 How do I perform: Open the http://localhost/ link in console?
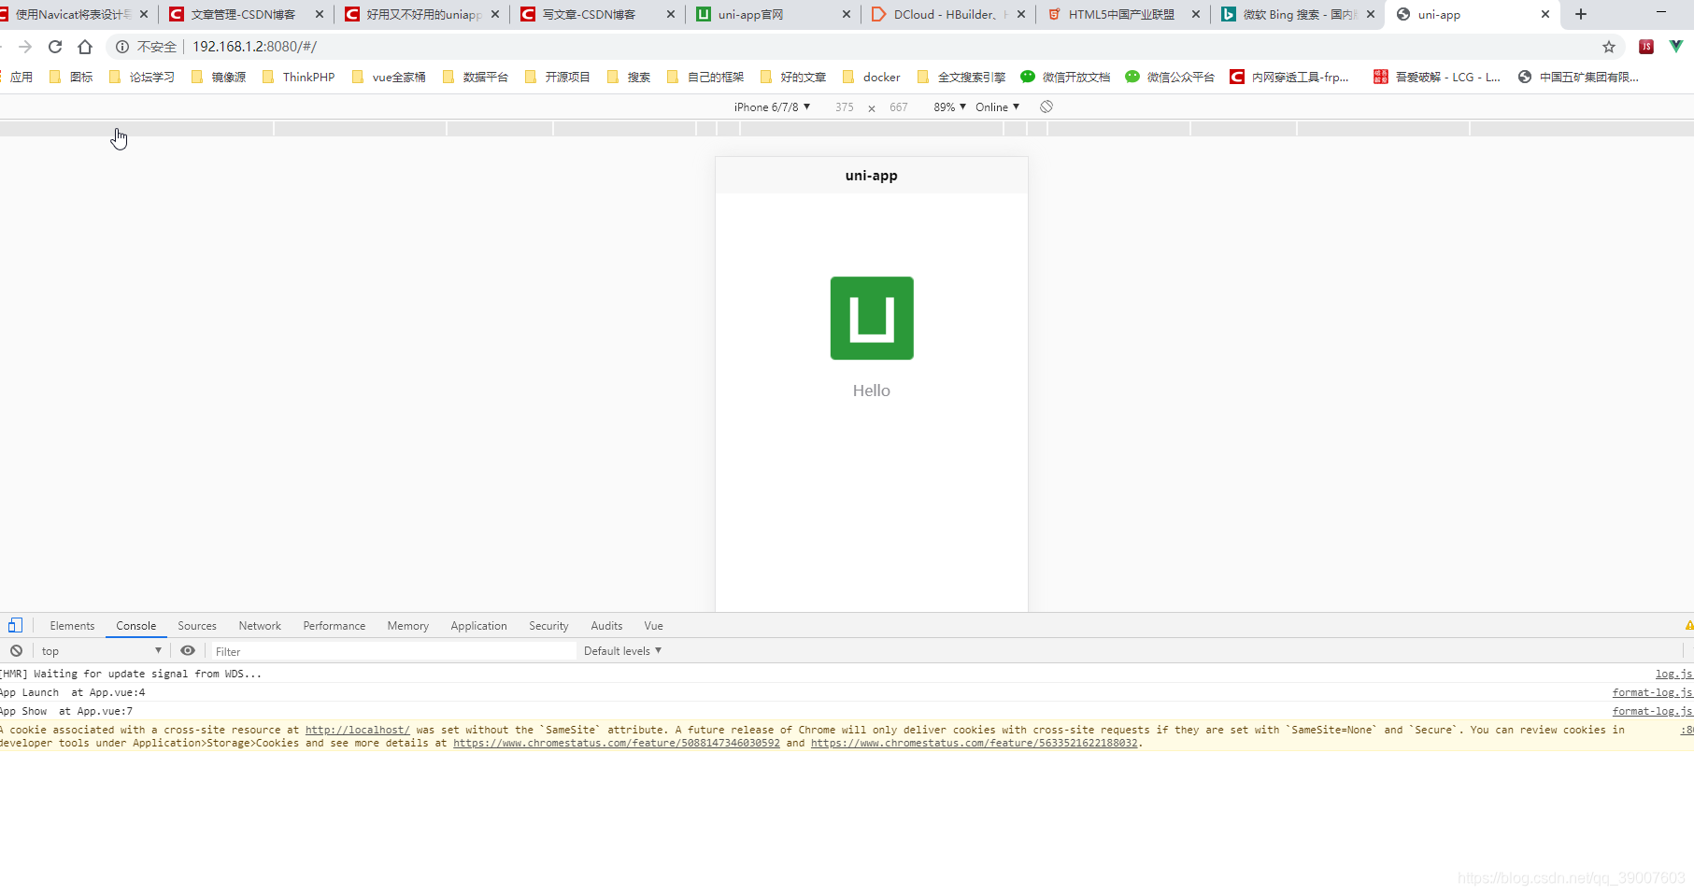point(357,730)
